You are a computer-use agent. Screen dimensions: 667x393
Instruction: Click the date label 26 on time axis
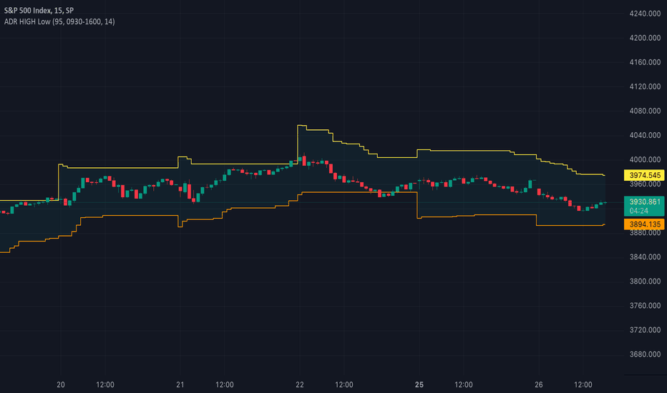[x=539, y=384]
